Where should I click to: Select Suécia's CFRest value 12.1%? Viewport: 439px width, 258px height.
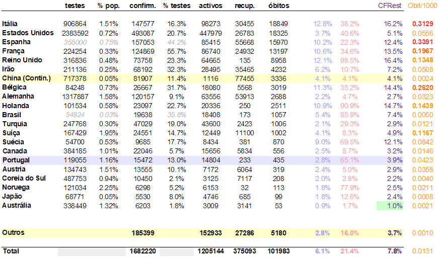[393, 142]
